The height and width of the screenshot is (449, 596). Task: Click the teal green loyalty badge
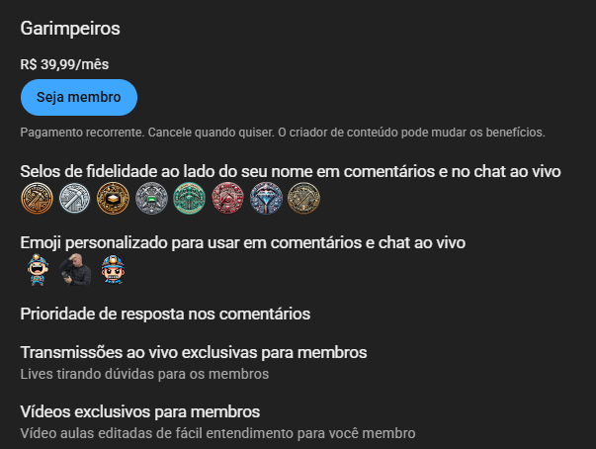pyautogui.click(x=190, y=198)
